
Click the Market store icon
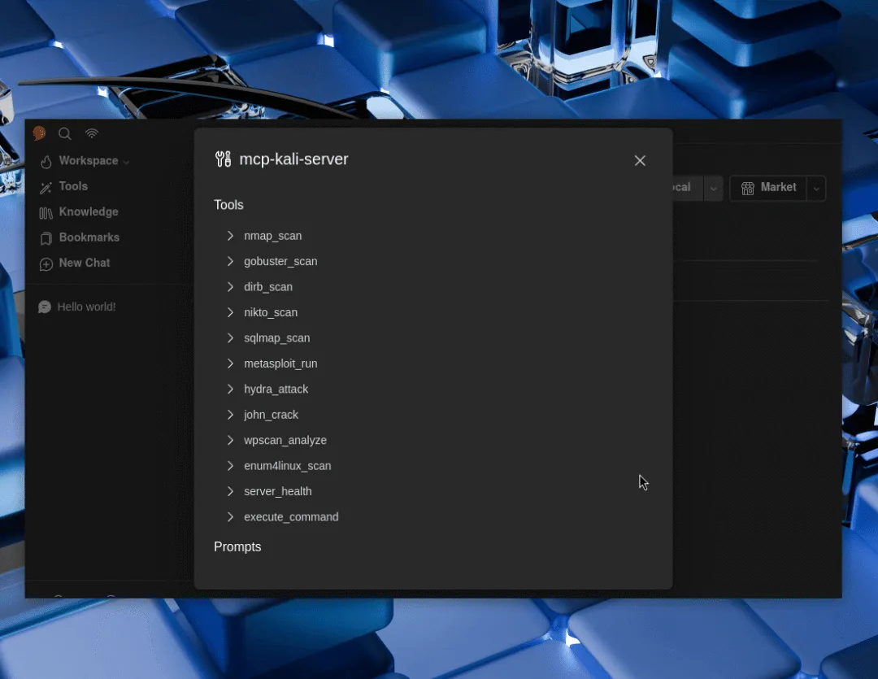tap(748, 188)
